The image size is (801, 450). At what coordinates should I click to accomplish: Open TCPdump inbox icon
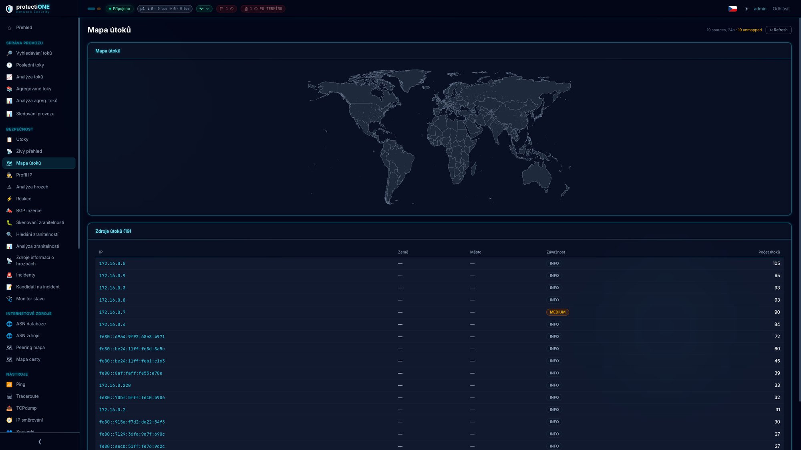click(9, 408)
